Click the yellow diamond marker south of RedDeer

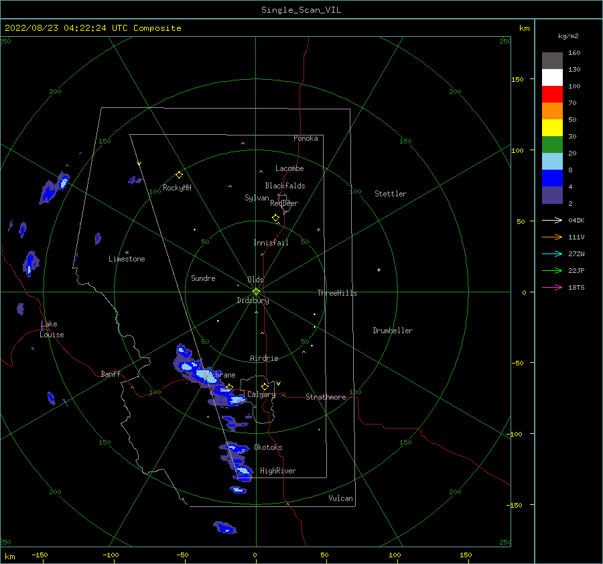click(275, 218)
